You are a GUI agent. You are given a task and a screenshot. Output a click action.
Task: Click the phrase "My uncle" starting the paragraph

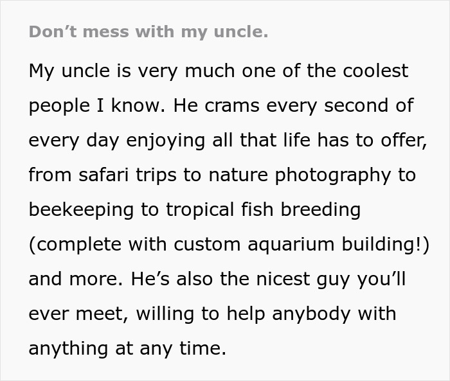[69, 71]
